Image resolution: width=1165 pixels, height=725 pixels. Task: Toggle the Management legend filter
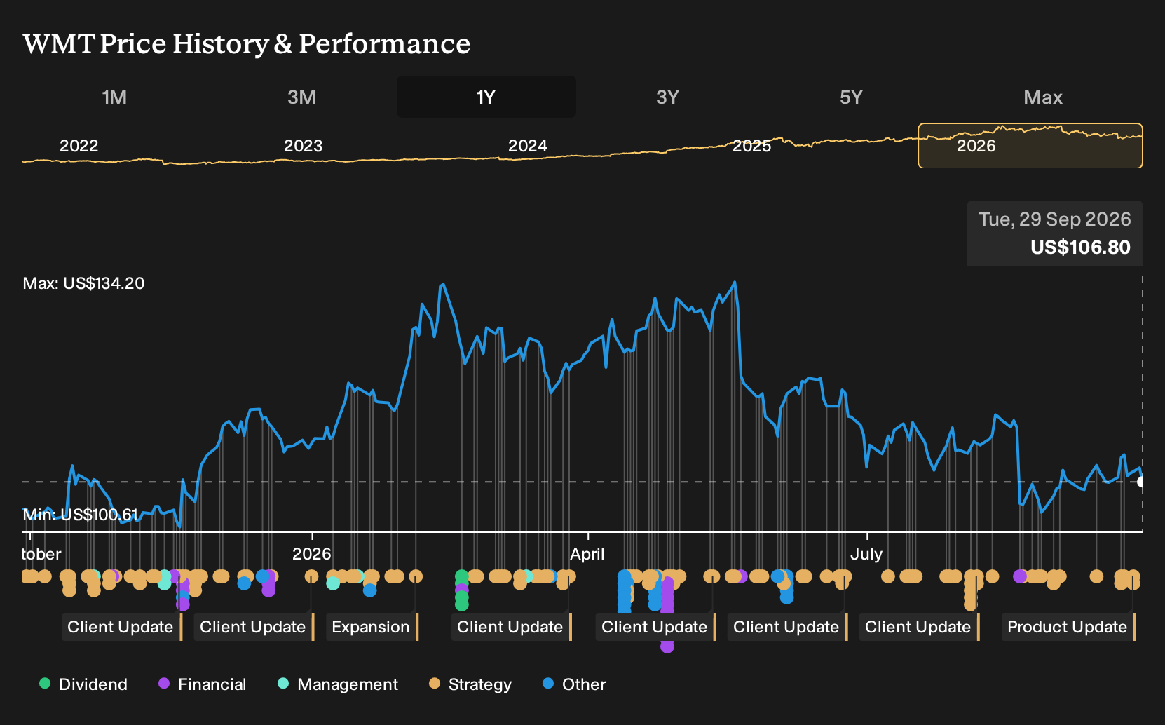coord(338,684)
